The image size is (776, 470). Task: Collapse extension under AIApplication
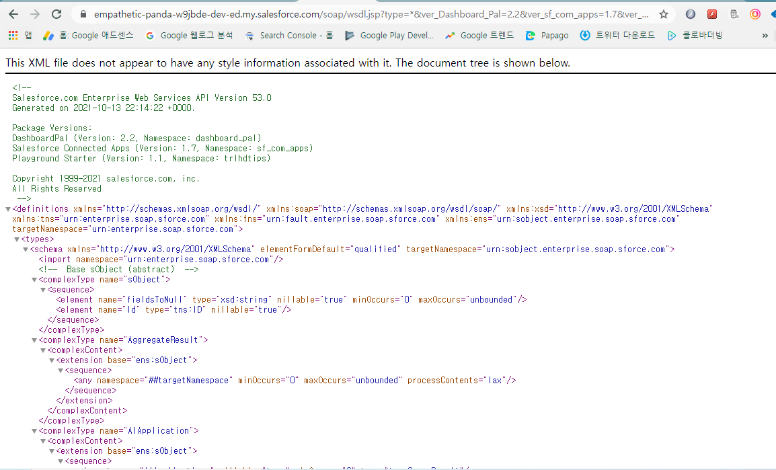[x=52, y=451]
